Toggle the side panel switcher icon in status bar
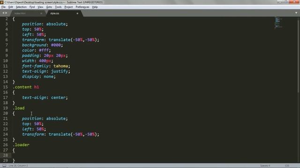Screen dimensions: 300x168 [x=4, y=166]
